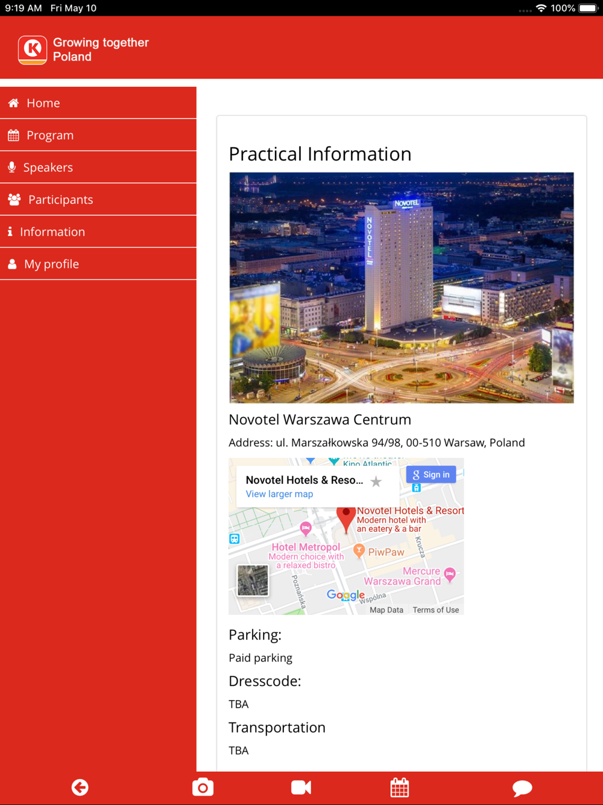
Task: Click the red Novotel map pin
Action: (346, 519)
